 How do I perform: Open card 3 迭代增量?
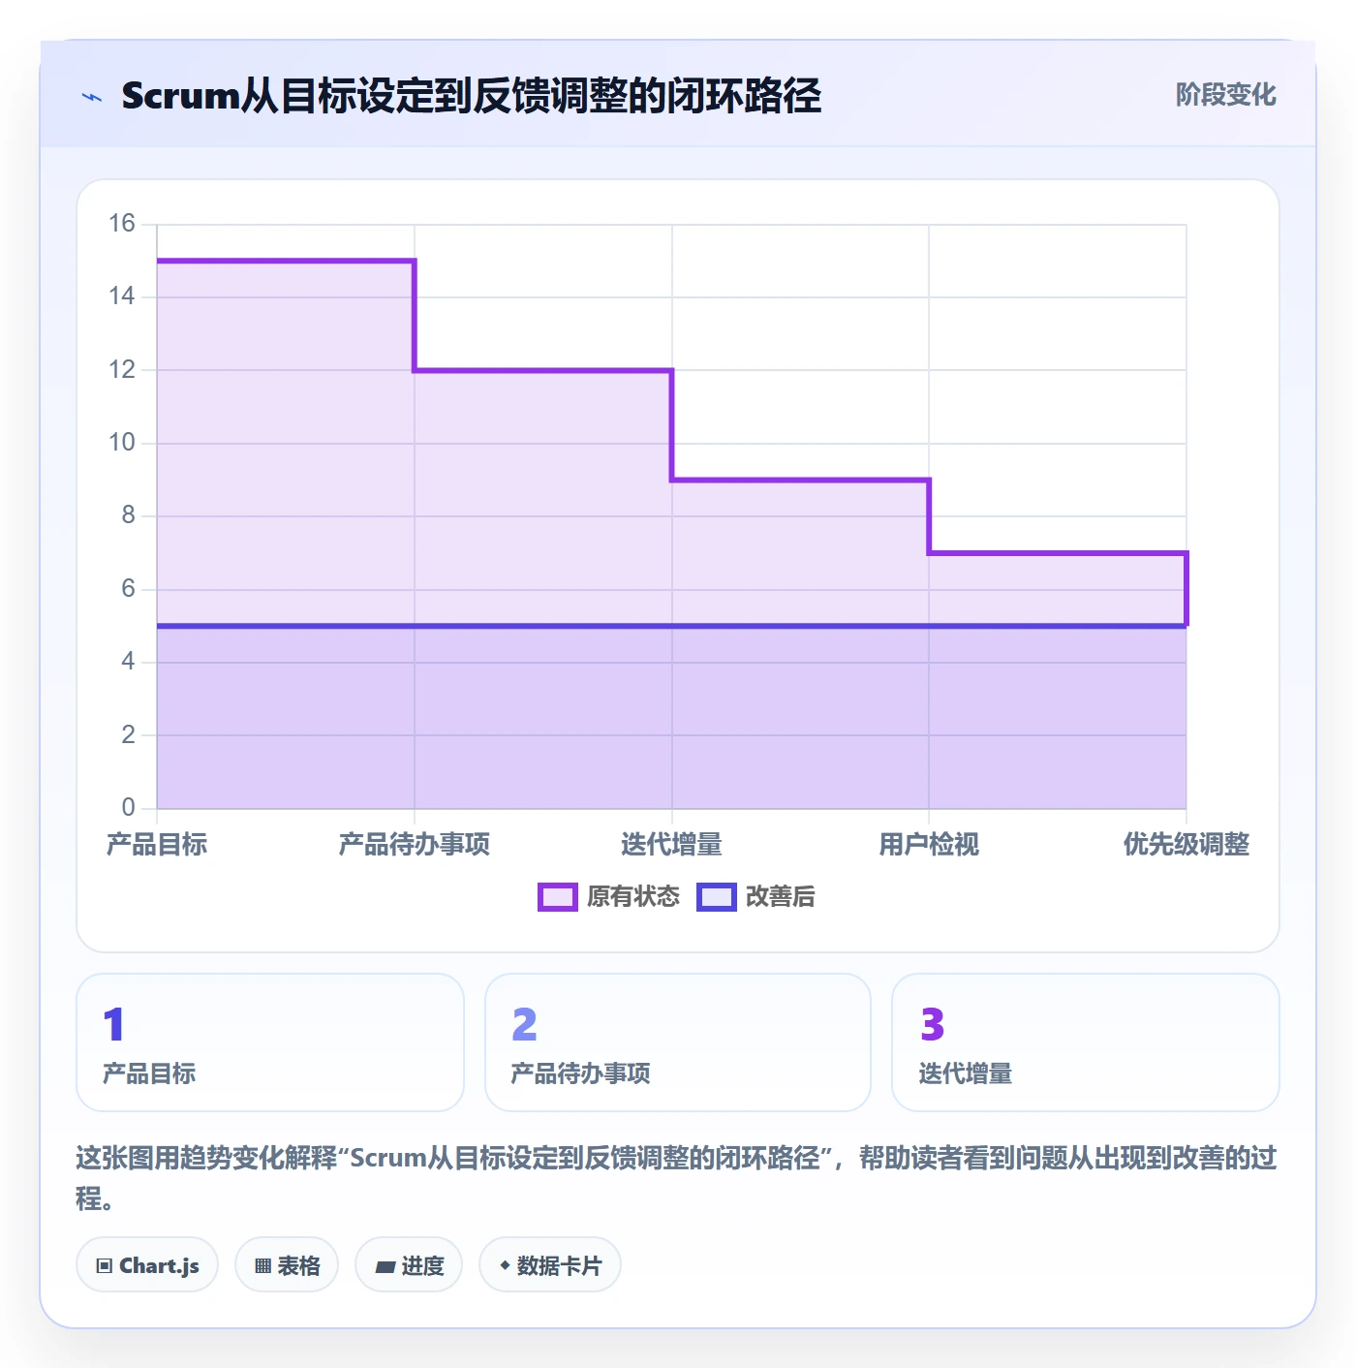coord(1086,1042)
